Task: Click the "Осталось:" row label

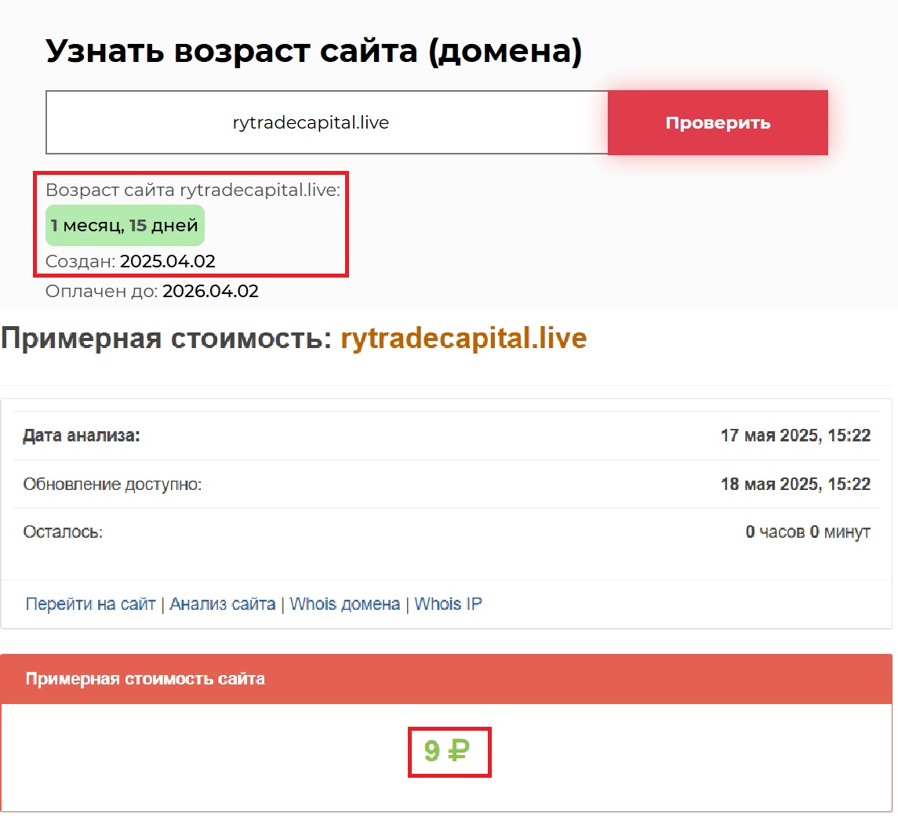Action: 64,532
